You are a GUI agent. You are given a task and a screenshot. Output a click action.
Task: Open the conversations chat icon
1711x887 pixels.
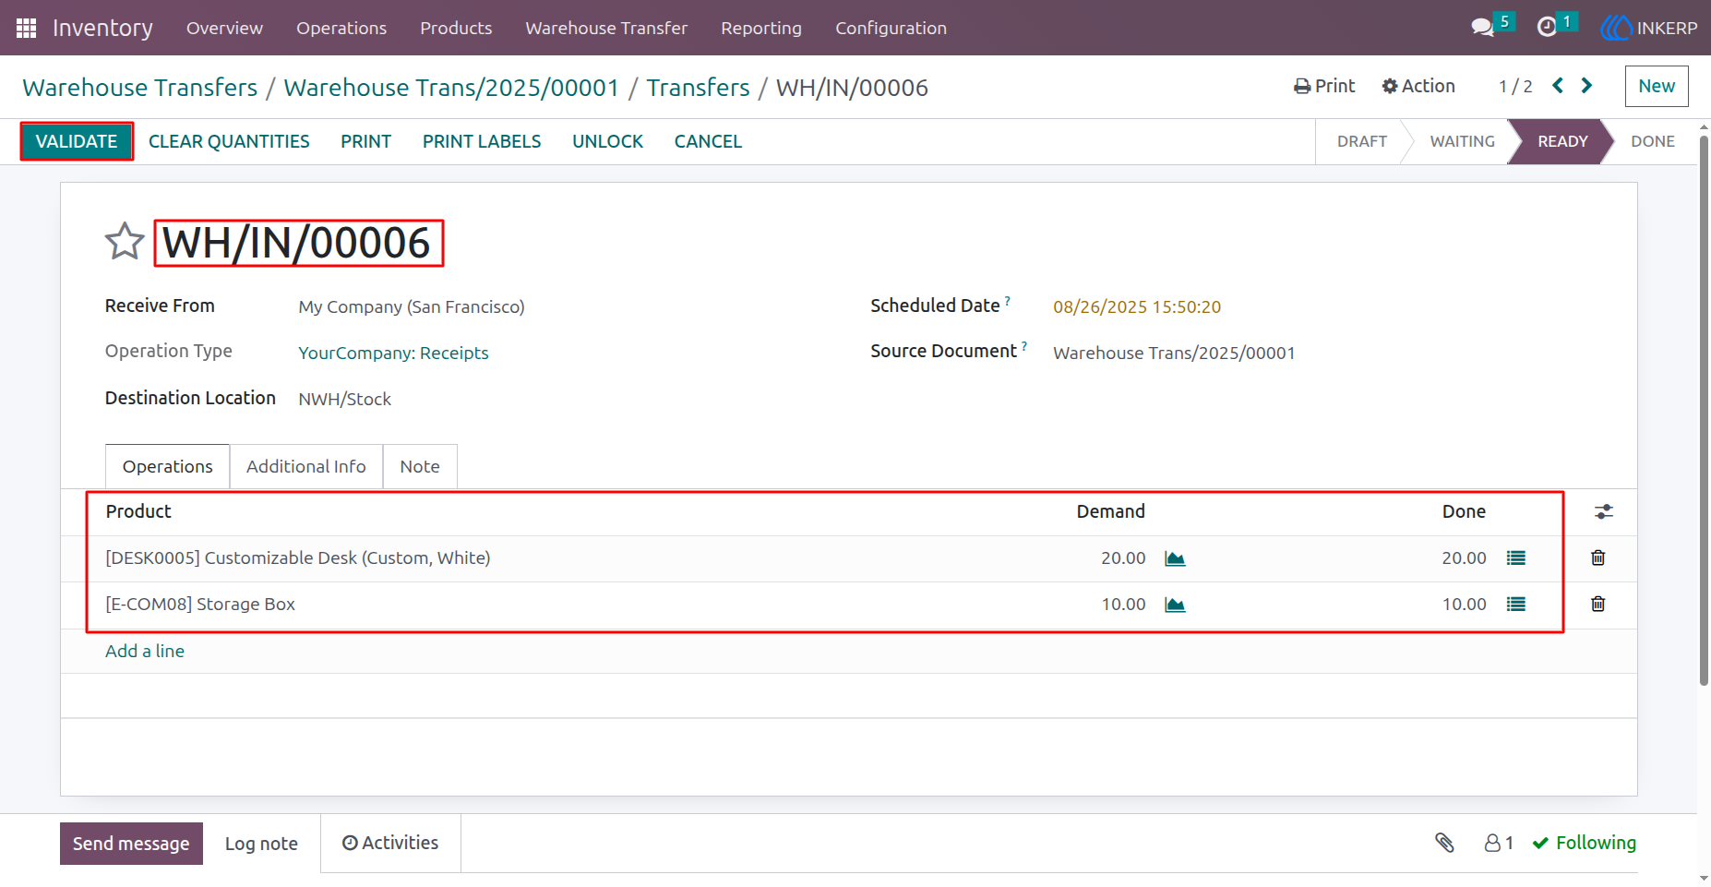pyautogui.click(x=1482, y=28)
